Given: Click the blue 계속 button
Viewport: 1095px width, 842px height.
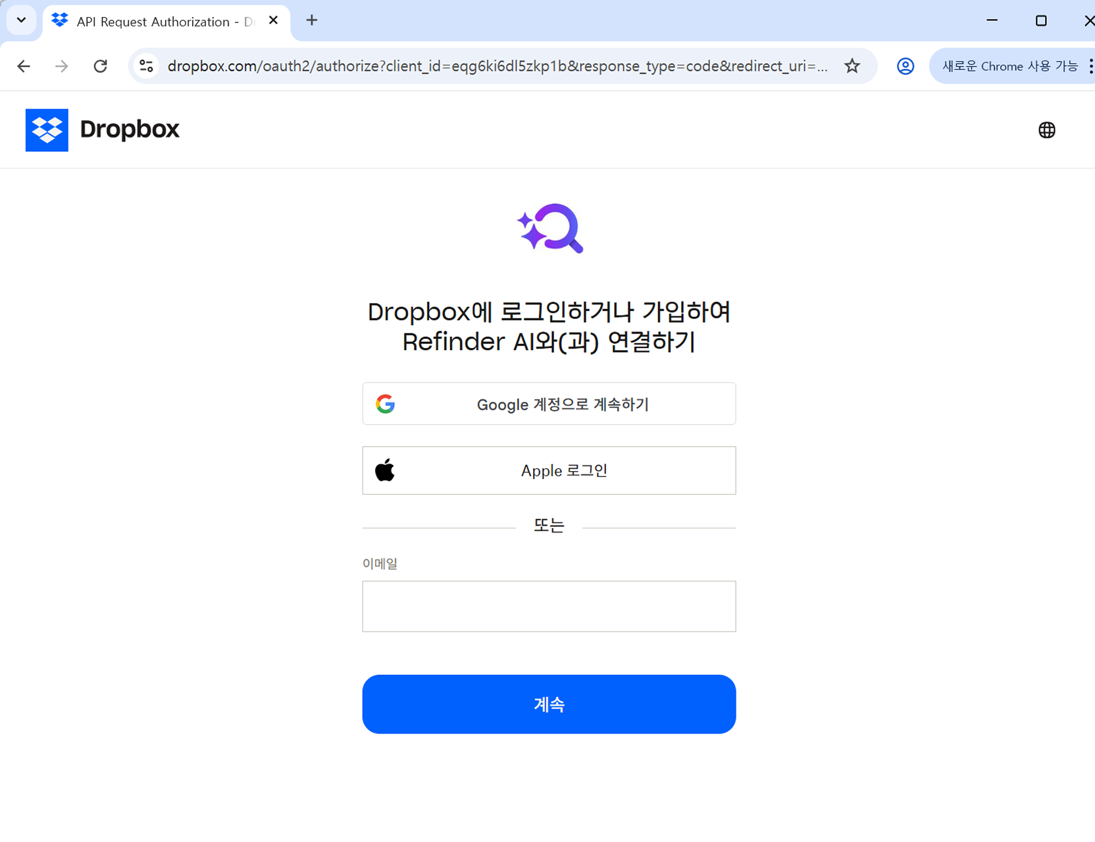Looking at the screenshot, I should pos(549,705).
